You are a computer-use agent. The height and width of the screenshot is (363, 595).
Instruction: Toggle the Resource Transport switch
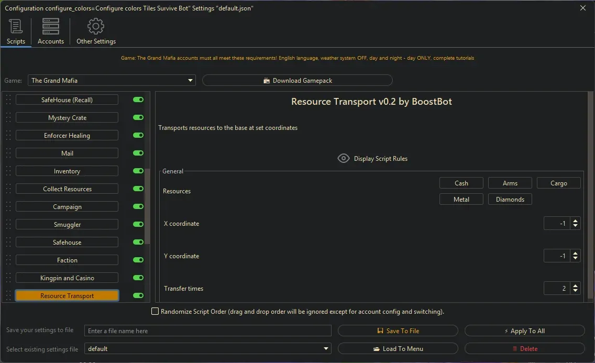click(x=138, y=296)
